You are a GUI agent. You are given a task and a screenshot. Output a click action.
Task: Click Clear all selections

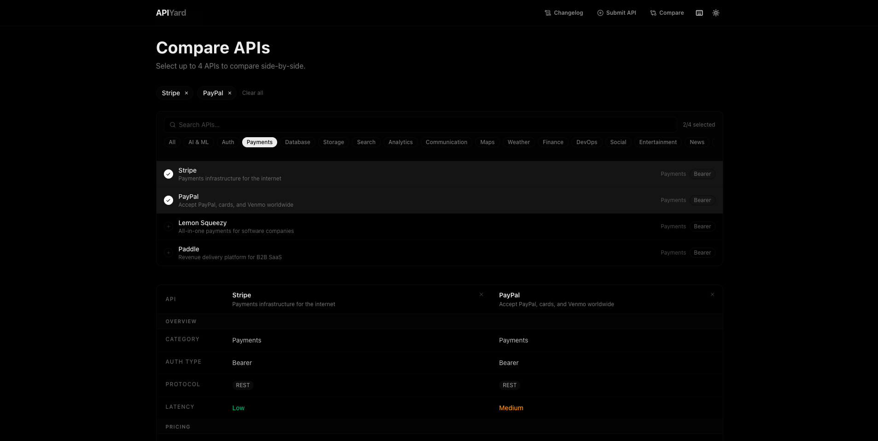point(253,93)
